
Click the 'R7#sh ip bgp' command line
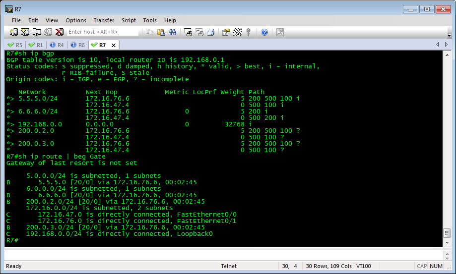point(30,54)
